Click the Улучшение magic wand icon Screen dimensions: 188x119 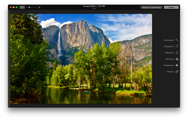tap(177, 40)
